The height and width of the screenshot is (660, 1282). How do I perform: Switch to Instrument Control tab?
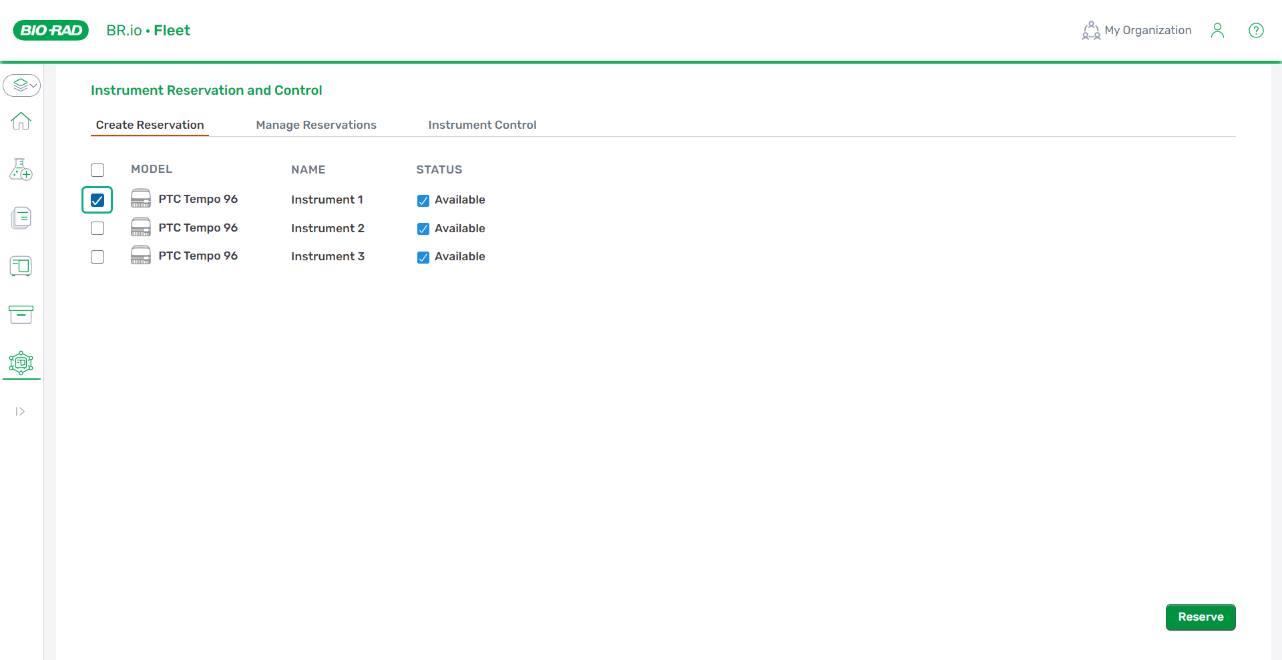pos(482,125)
